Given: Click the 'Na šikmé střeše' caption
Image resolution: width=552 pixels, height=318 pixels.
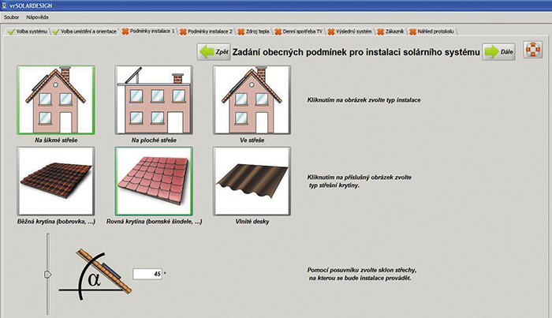Looking at the screenshot, I should pos(56,140).
